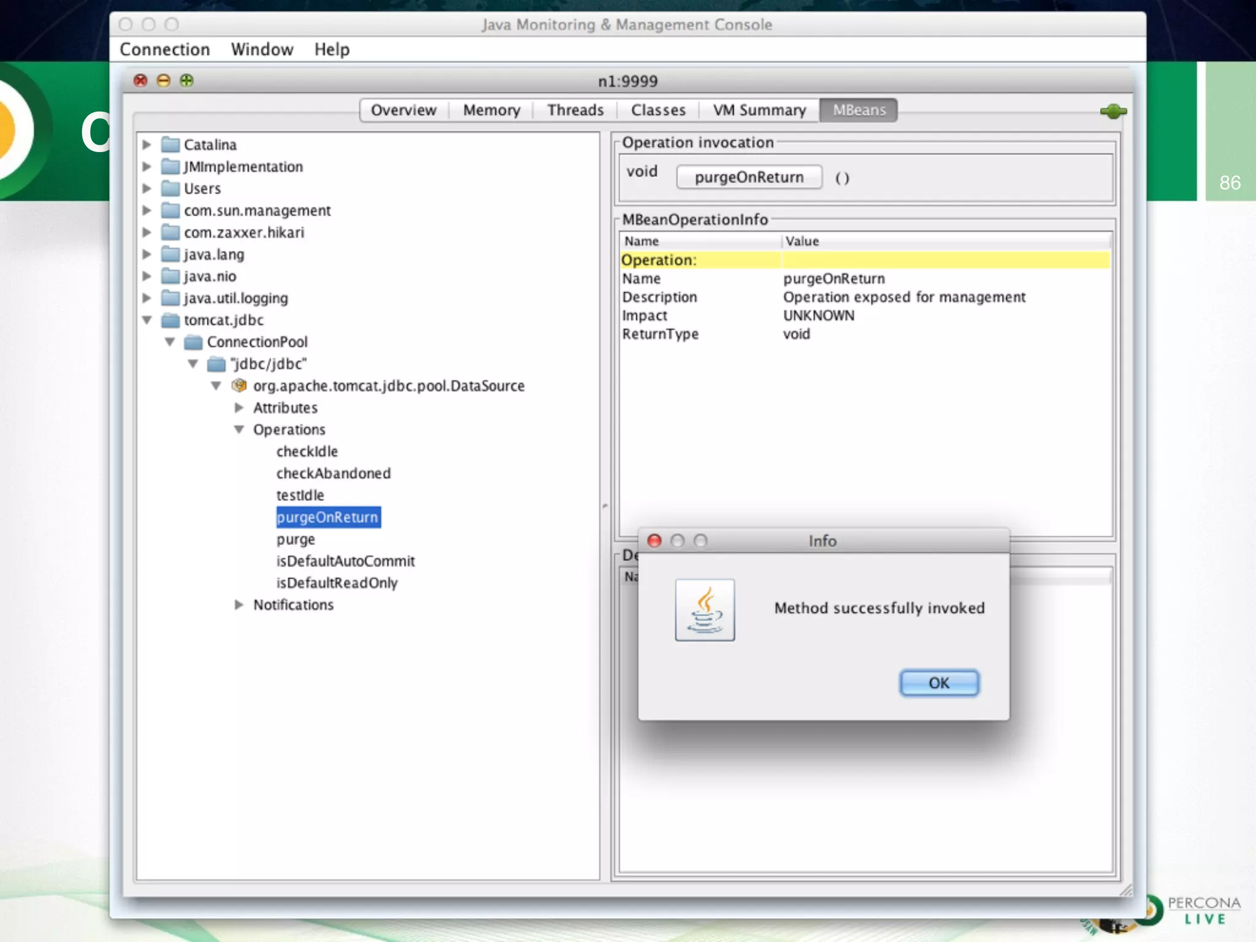Click the split pane divider handle
The width and height of the screenshot is (1256, 942).
pos(605,507)
